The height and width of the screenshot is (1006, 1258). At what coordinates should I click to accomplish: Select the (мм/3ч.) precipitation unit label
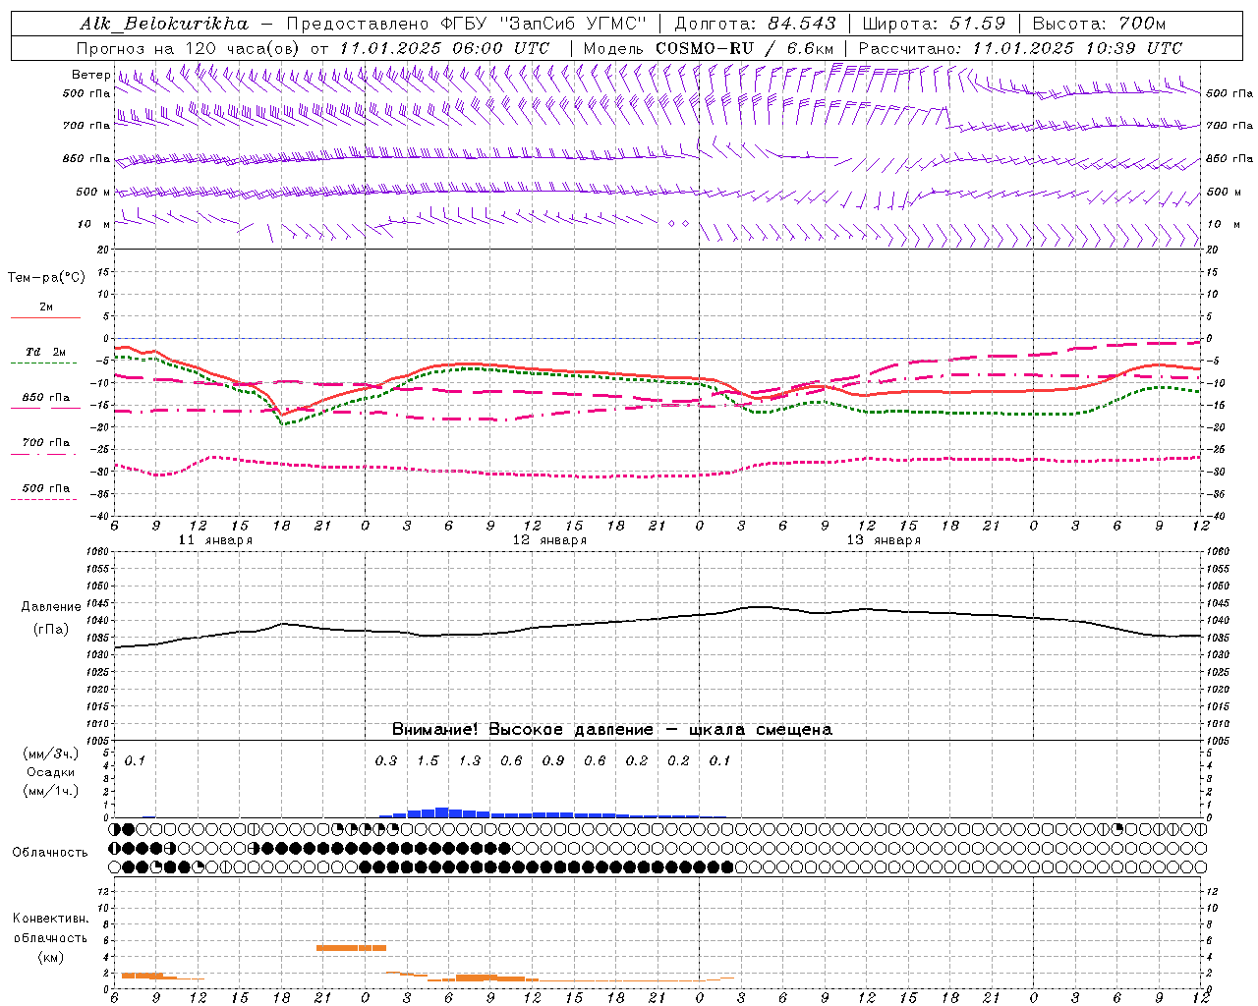(51, 754)
